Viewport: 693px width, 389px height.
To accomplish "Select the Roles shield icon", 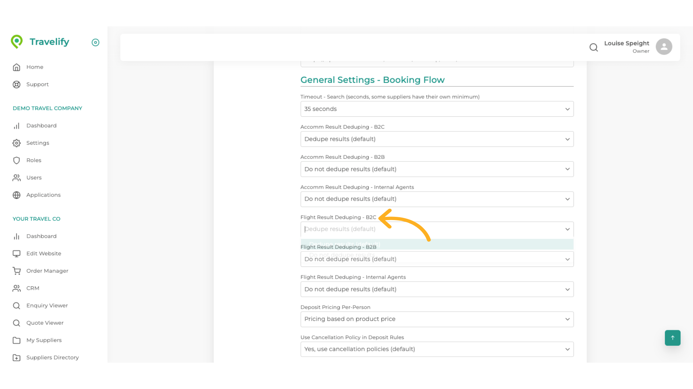I will pos(17,160).
